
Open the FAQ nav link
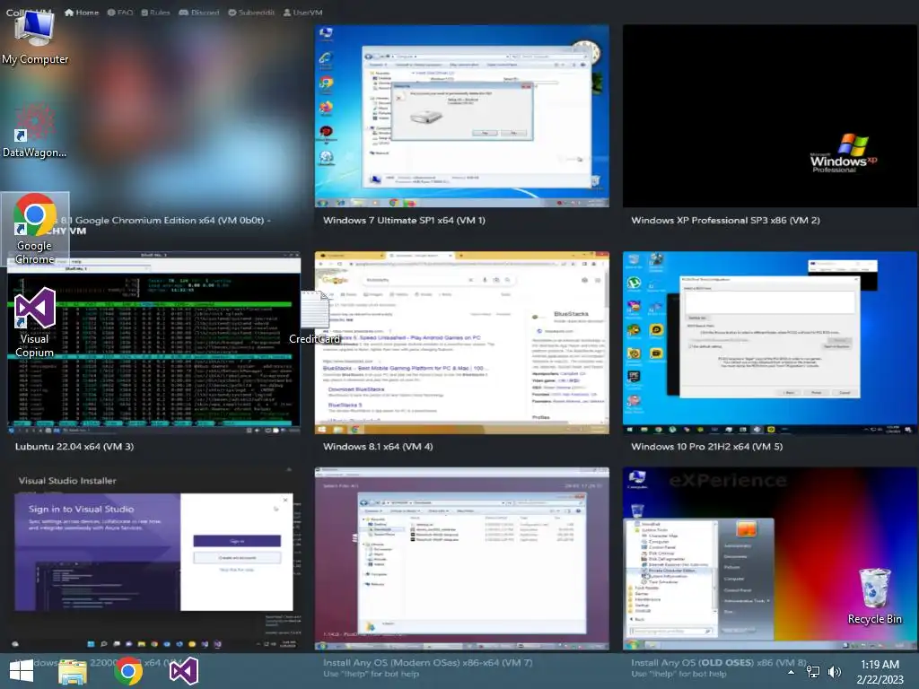(120, 13)
